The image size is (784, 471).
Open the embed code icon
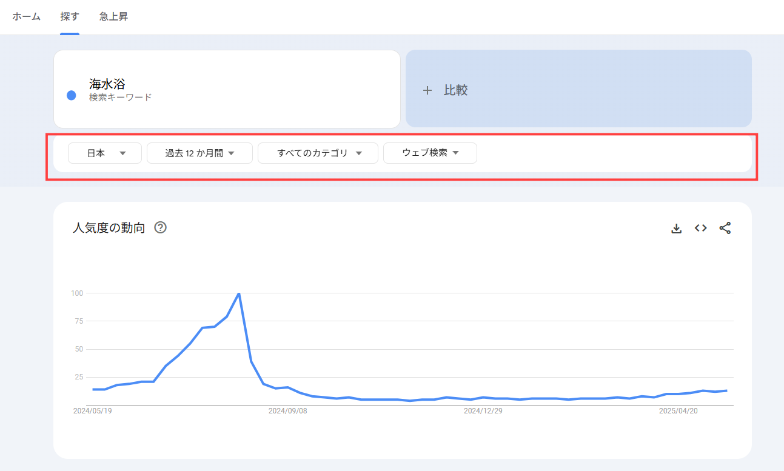[x=701, y=228]
